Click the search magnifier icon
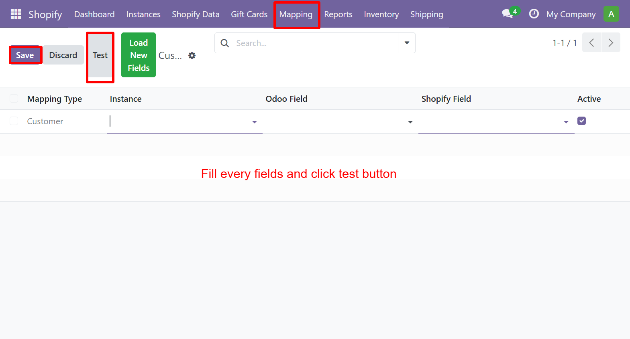This screenshot has height=339, width=630. tap(225, 43)
